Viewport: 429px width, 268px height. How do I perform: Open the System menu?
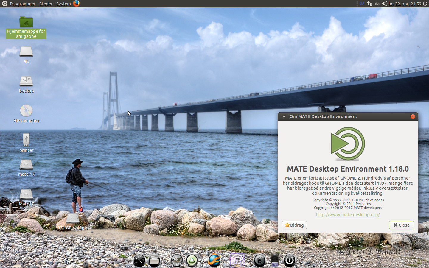[x=63, y=4]
